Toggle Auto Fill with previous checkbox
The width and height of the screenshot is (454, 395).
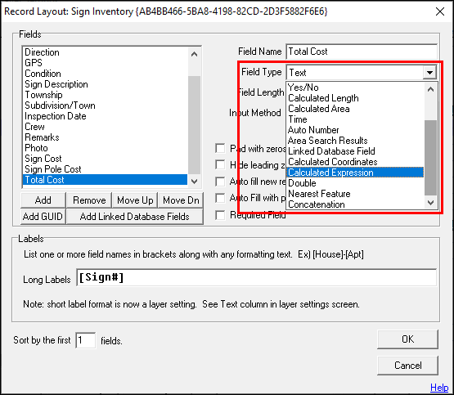[x=220, y=198]
